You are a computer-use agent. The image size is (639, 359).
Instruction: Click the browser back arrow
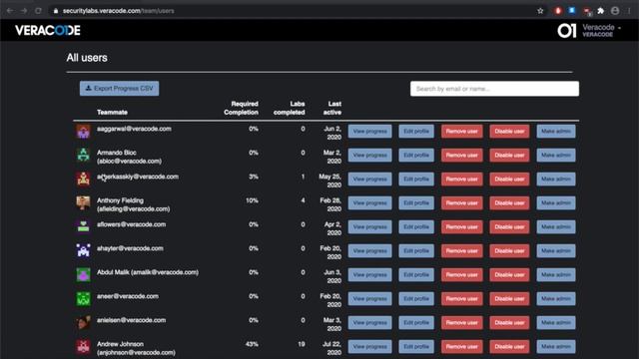point(10,11)
